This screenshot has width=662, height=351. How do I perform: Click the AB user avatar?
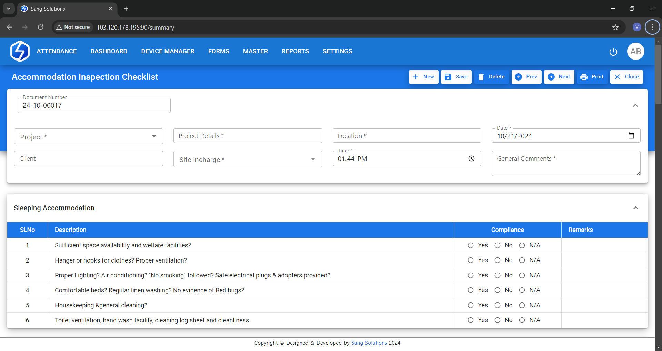pyautogui.click(x=635, y=51)
